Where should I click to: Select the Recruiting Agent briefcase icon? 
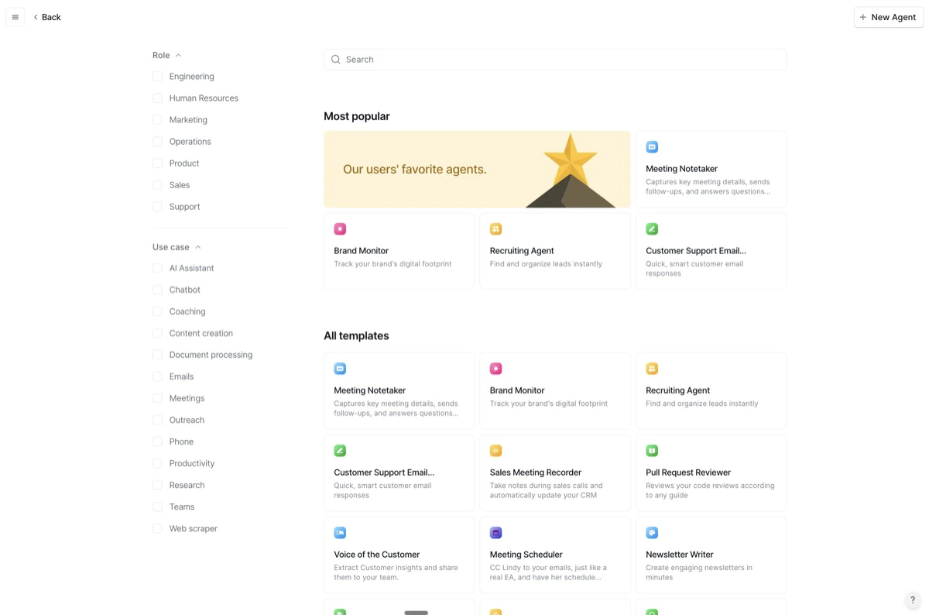(x=652, y=369)
